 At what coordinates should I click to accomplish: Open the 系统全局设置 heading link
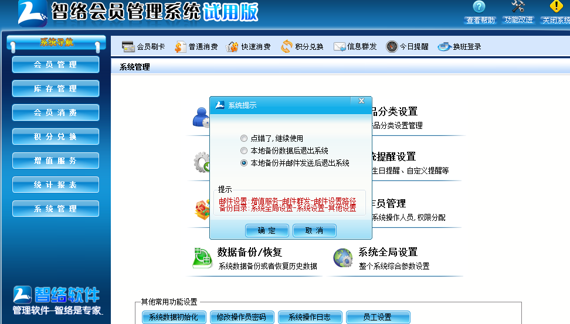tap(388, 252)
